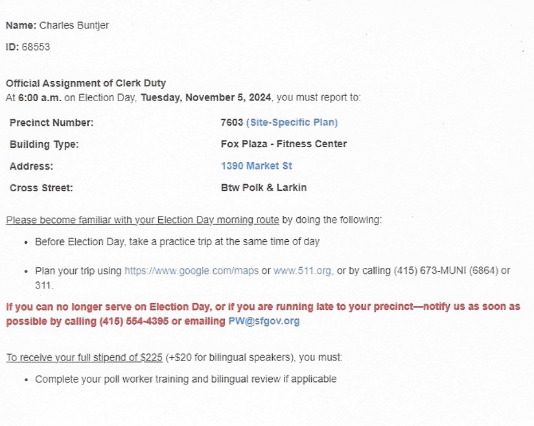Open the 1390 Market St address link

click(x=256, y=166)
